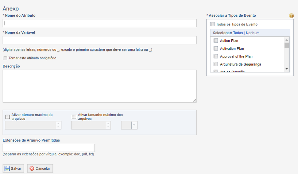Click the max file size stepper arrows
Image resolution: width=298 pixels, height=174 pixels.
pyautogui.click(x=108, y=125)
